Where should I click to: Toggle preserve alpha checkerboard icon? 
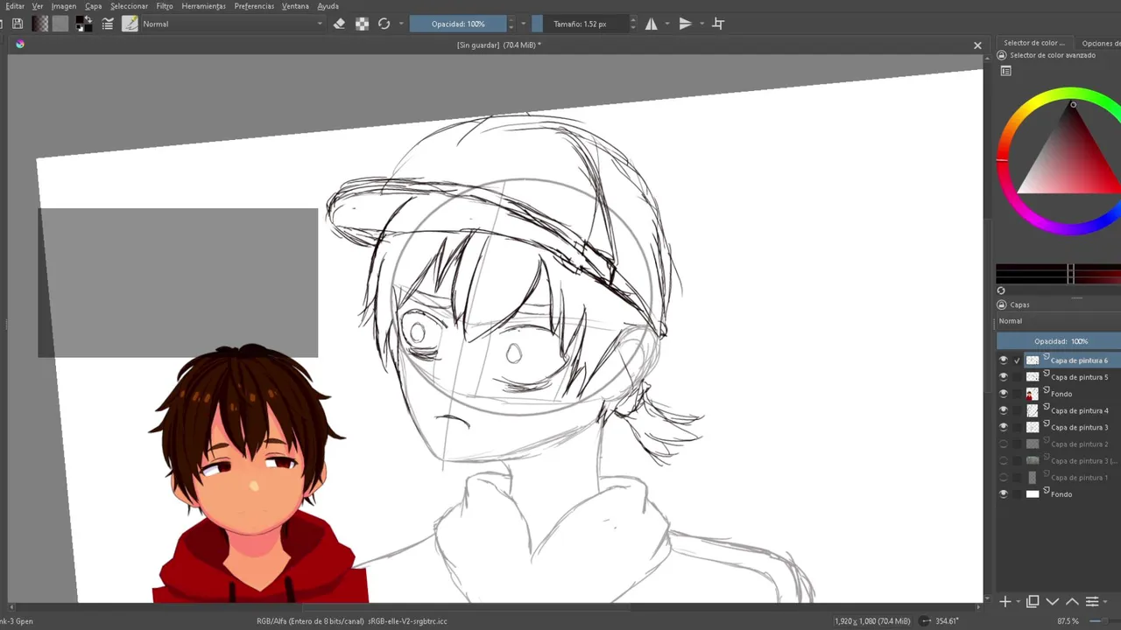click(362, 24)
